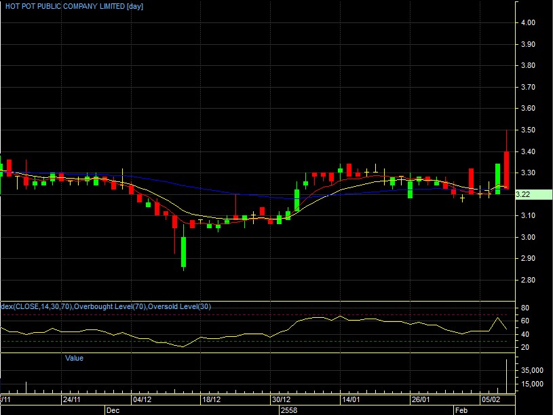The height and width of the screenshot is (415, 553).
Task: Click the 05/02 date marker
Action: click(491, 400)
